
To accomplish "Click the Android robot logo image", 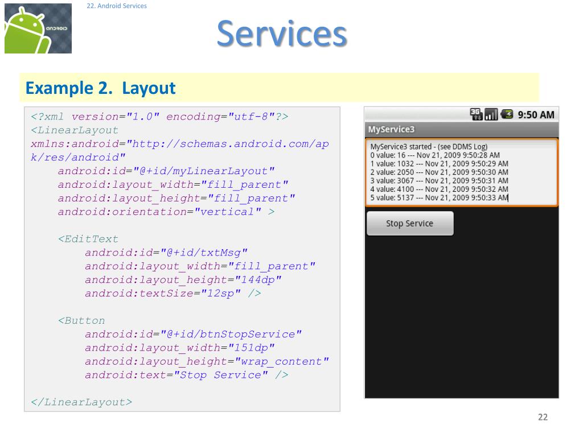I will (38, 28).
